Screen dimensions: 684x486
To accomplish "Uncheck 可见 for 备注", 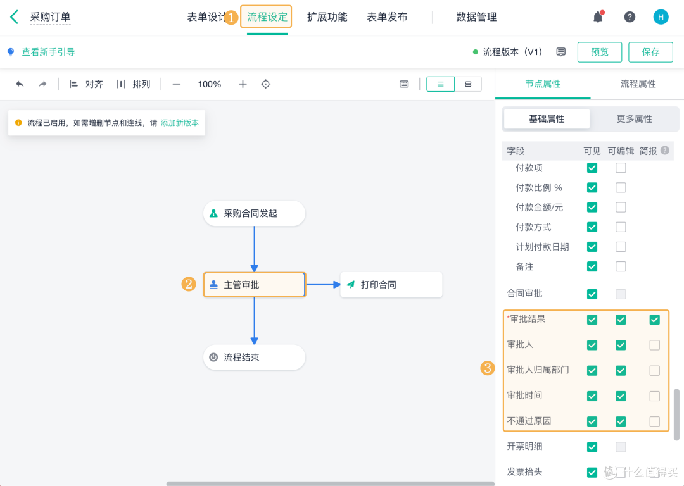I will pyautogui.click(x=592, y=266).
